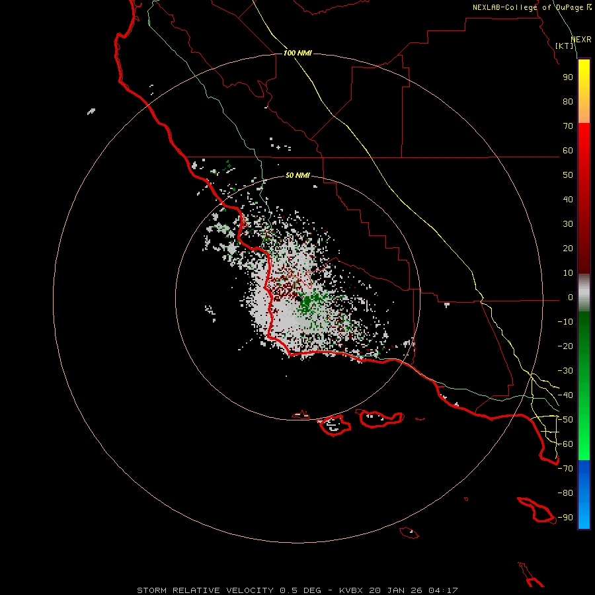The width and height of the screenshot is (595, 595).
Task: Click the 80 value on the velocity scale
Action: pos(568,102)
